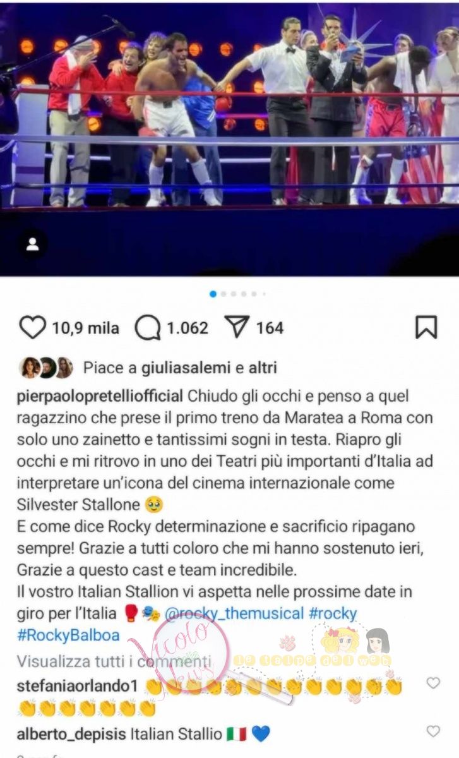Select the second carousel dot indicator
This screenshot has height=758, width=459.
pyautogui.click(x=224, y=294)
